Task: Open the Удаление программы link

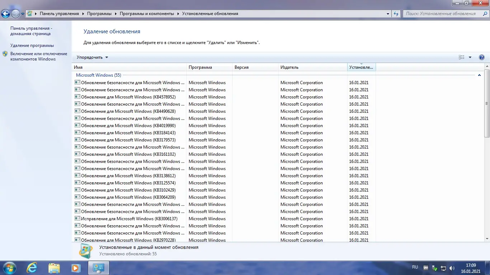Action: pyautogui.click(x=32, y=45)
